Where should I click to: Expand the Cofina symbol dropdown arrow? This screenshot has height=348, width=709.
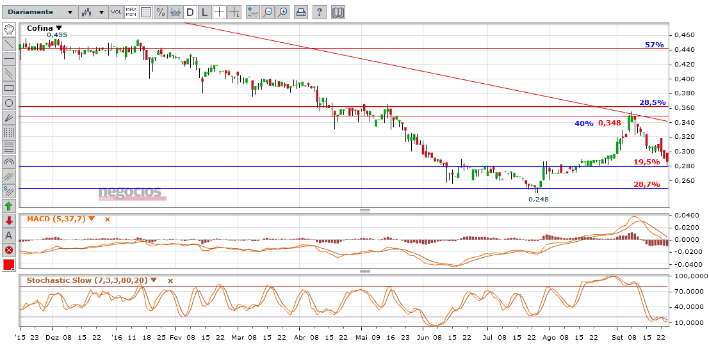pos(59,28)
